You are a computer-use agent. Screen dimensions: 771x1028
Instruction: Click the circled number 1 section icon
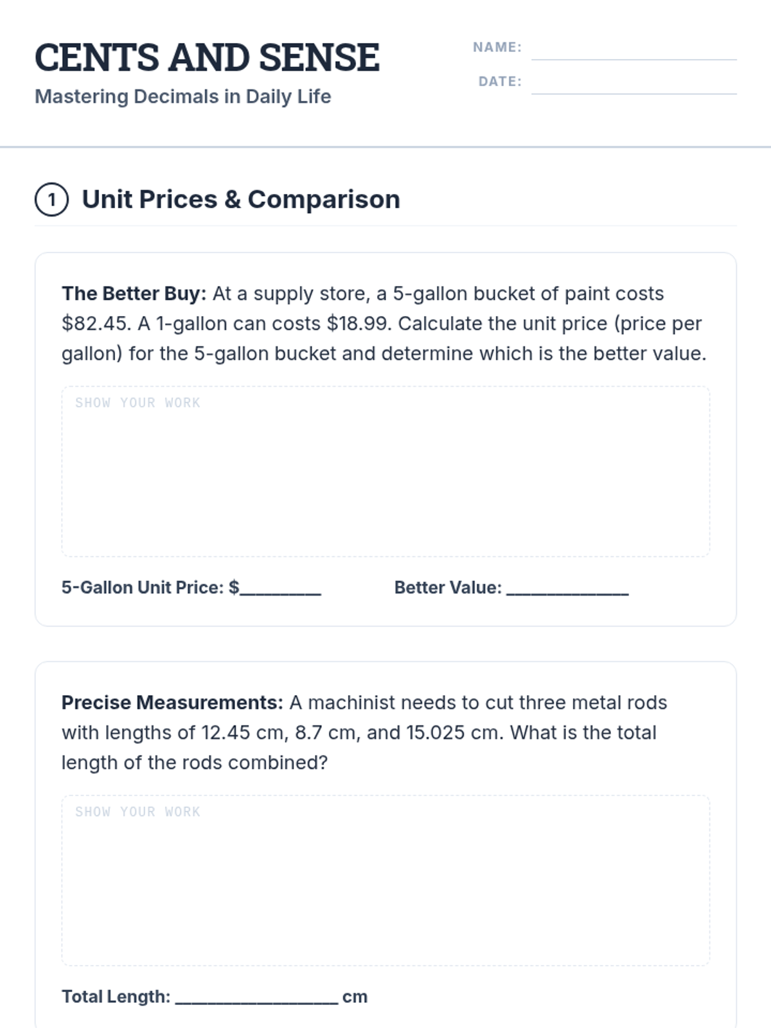click(51, 200)
